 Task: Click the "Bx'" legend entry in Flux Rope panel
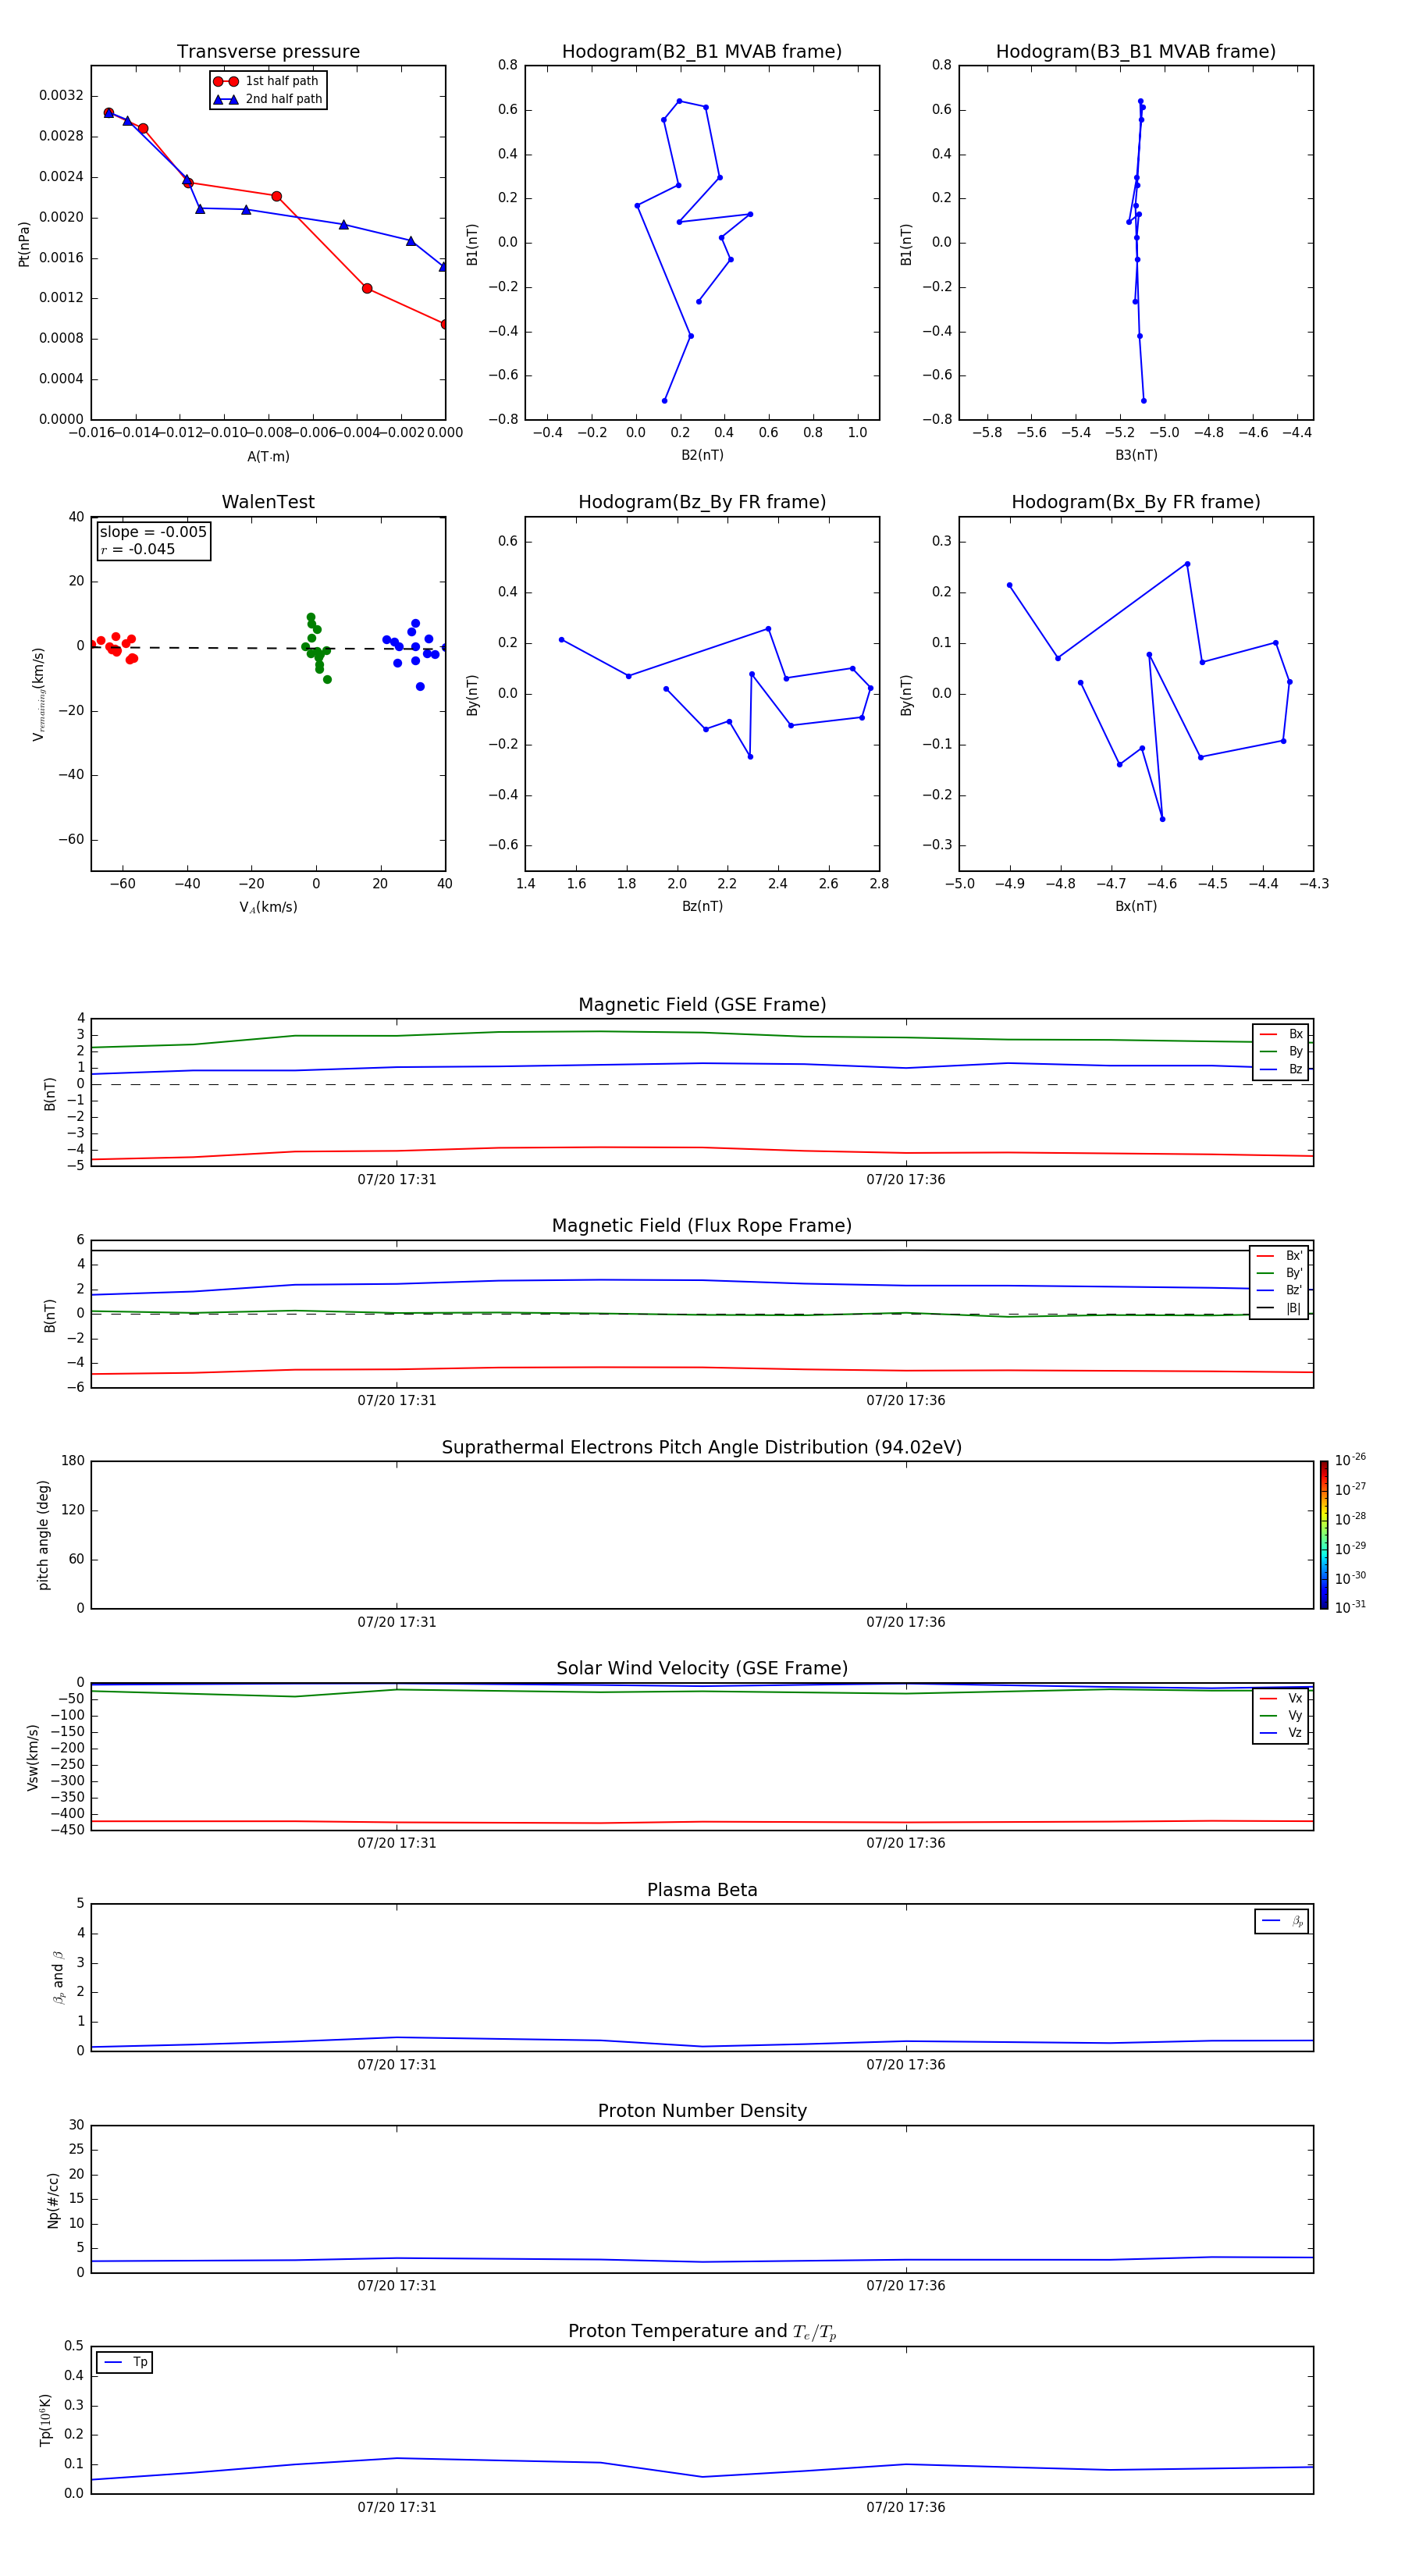click(1279, 1256)
